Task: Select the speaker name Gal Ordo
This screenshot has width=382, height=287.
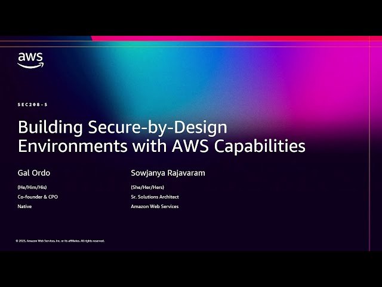Action: point(34,173)
